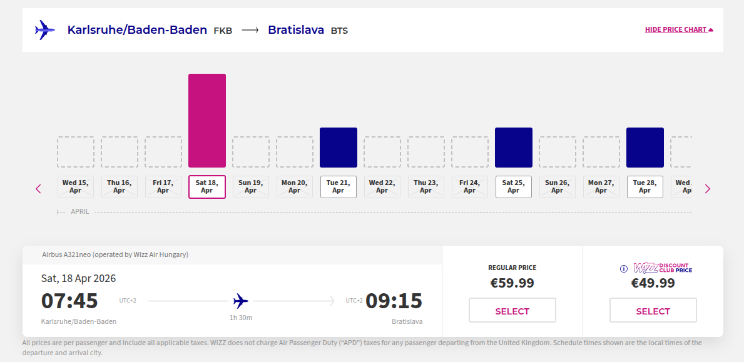Click the info icon next to Discount Club

click(x=623, y=269)
